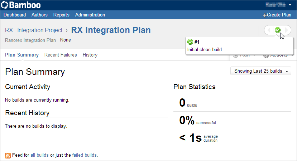The width and height of the screenshot is (297, 161).
Task: Open the Reports menu item
Action: coord(61,15)
